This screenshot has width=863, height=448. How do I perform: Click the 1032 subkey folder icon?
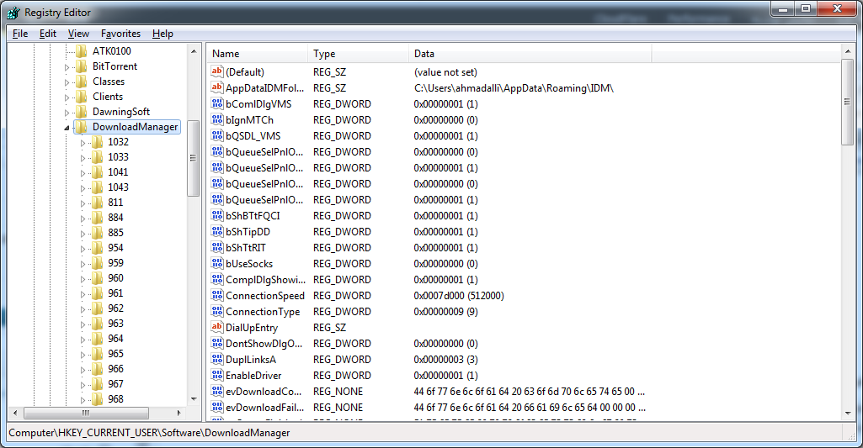coord(98,142)
